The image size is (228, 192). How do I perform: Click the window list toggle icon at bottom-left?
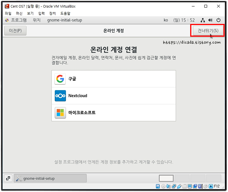8,178
